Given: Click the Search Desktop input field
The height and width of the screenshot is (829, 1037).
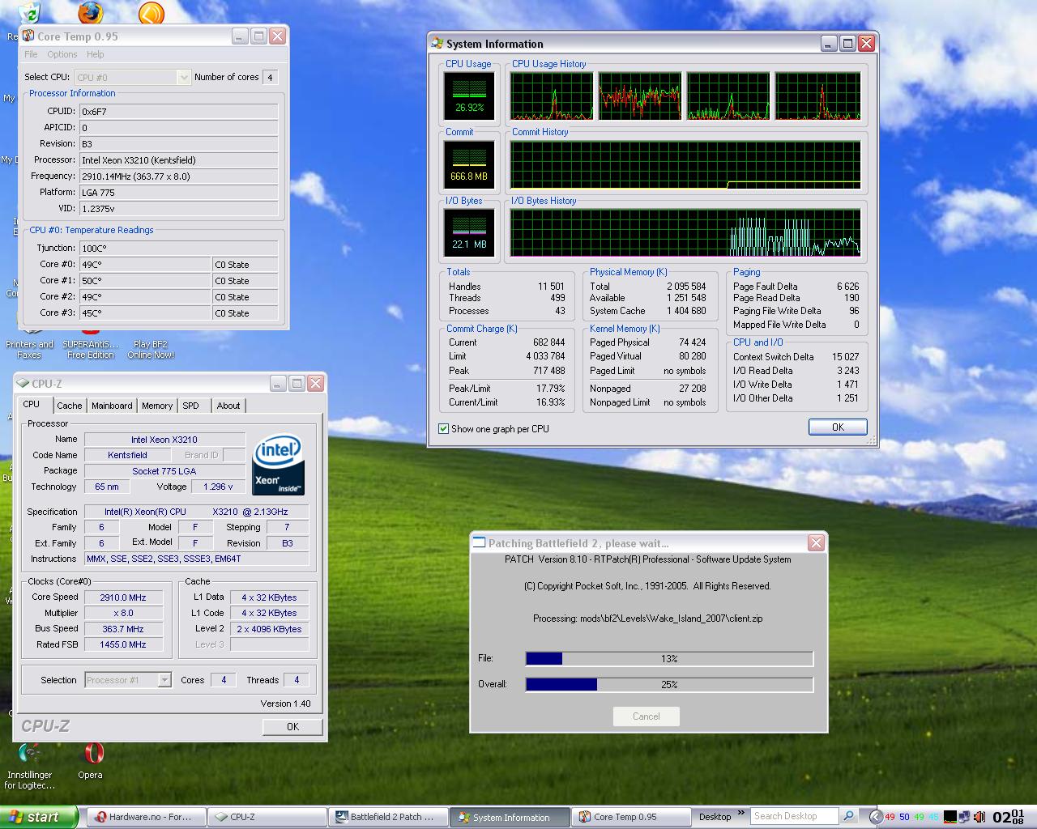Looking at the screenshot, I should point(796,816).
